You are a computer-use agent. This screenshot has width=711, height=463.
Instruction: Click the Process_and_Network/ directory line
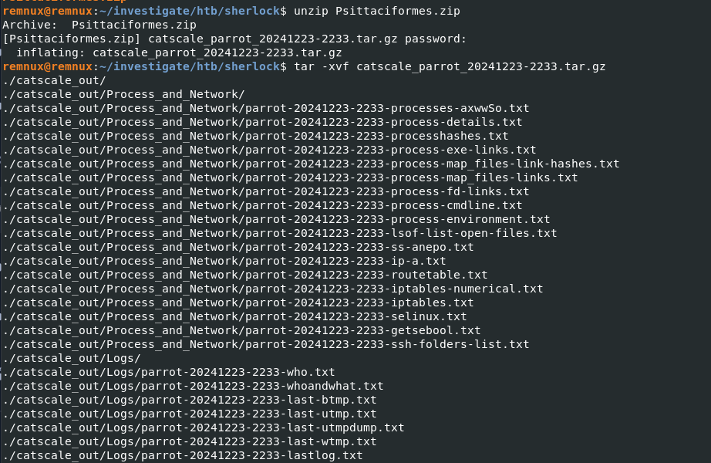tap(123, 94)
